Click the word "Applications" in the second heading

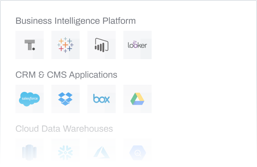(x=93, y=75)
